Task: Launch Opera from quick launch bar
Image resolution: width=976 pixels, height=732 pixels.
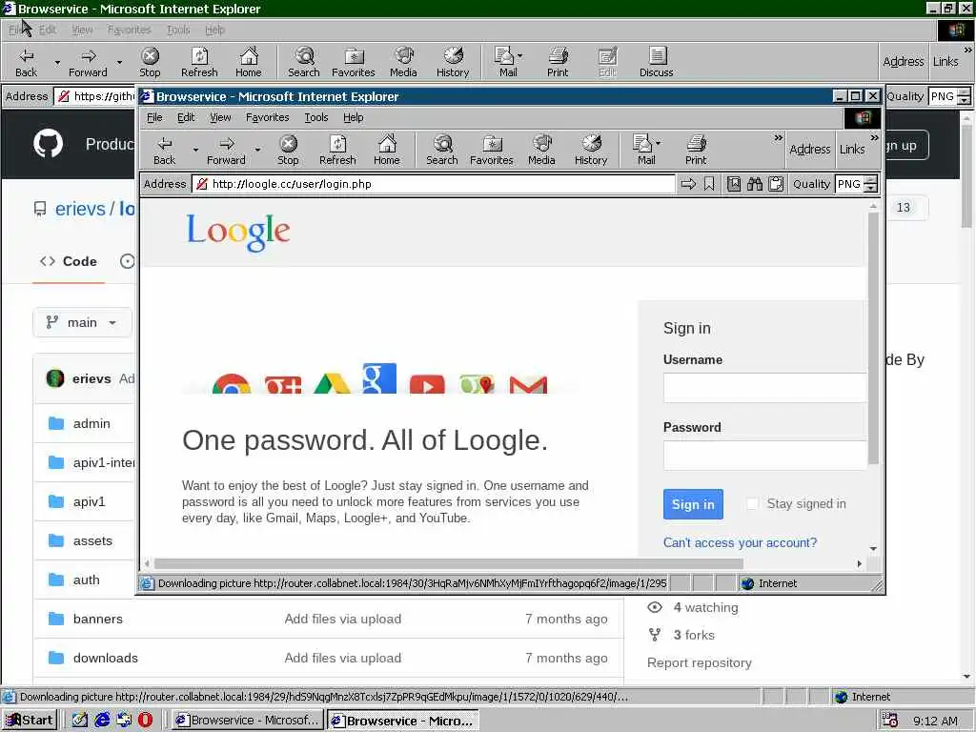Action: point(145,721)
